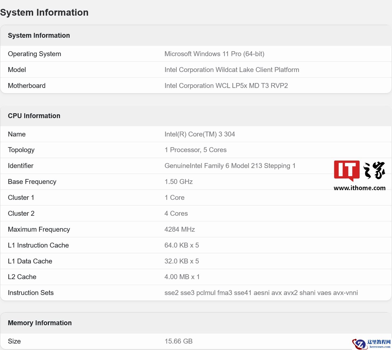This screenshot has width=392, height=350.
Task: Click the 1 Core value
Action: point(174,197)
